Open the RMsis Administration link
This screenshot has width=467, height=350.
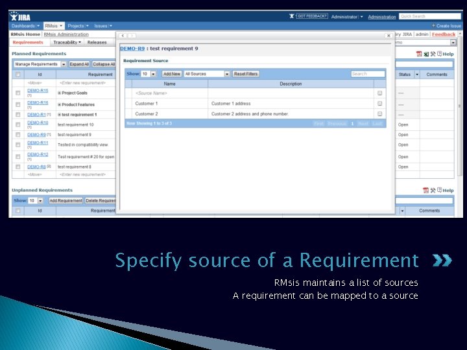tap(66, 34)
